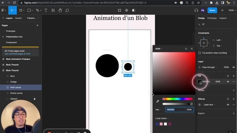The image size is (237, 133).
Task: Open Frame tool dropdown arrow
Action: [x=24, y=10]
